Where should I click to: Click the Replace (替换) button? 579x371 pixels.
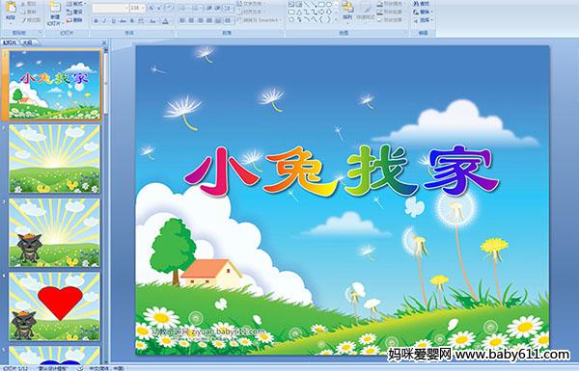(x=422, y=12)
